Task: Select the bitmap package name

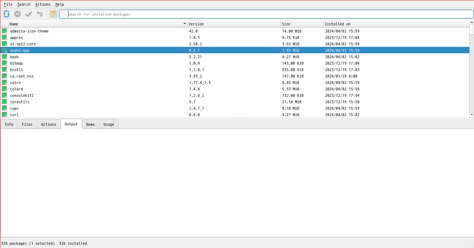Action: 16,63
